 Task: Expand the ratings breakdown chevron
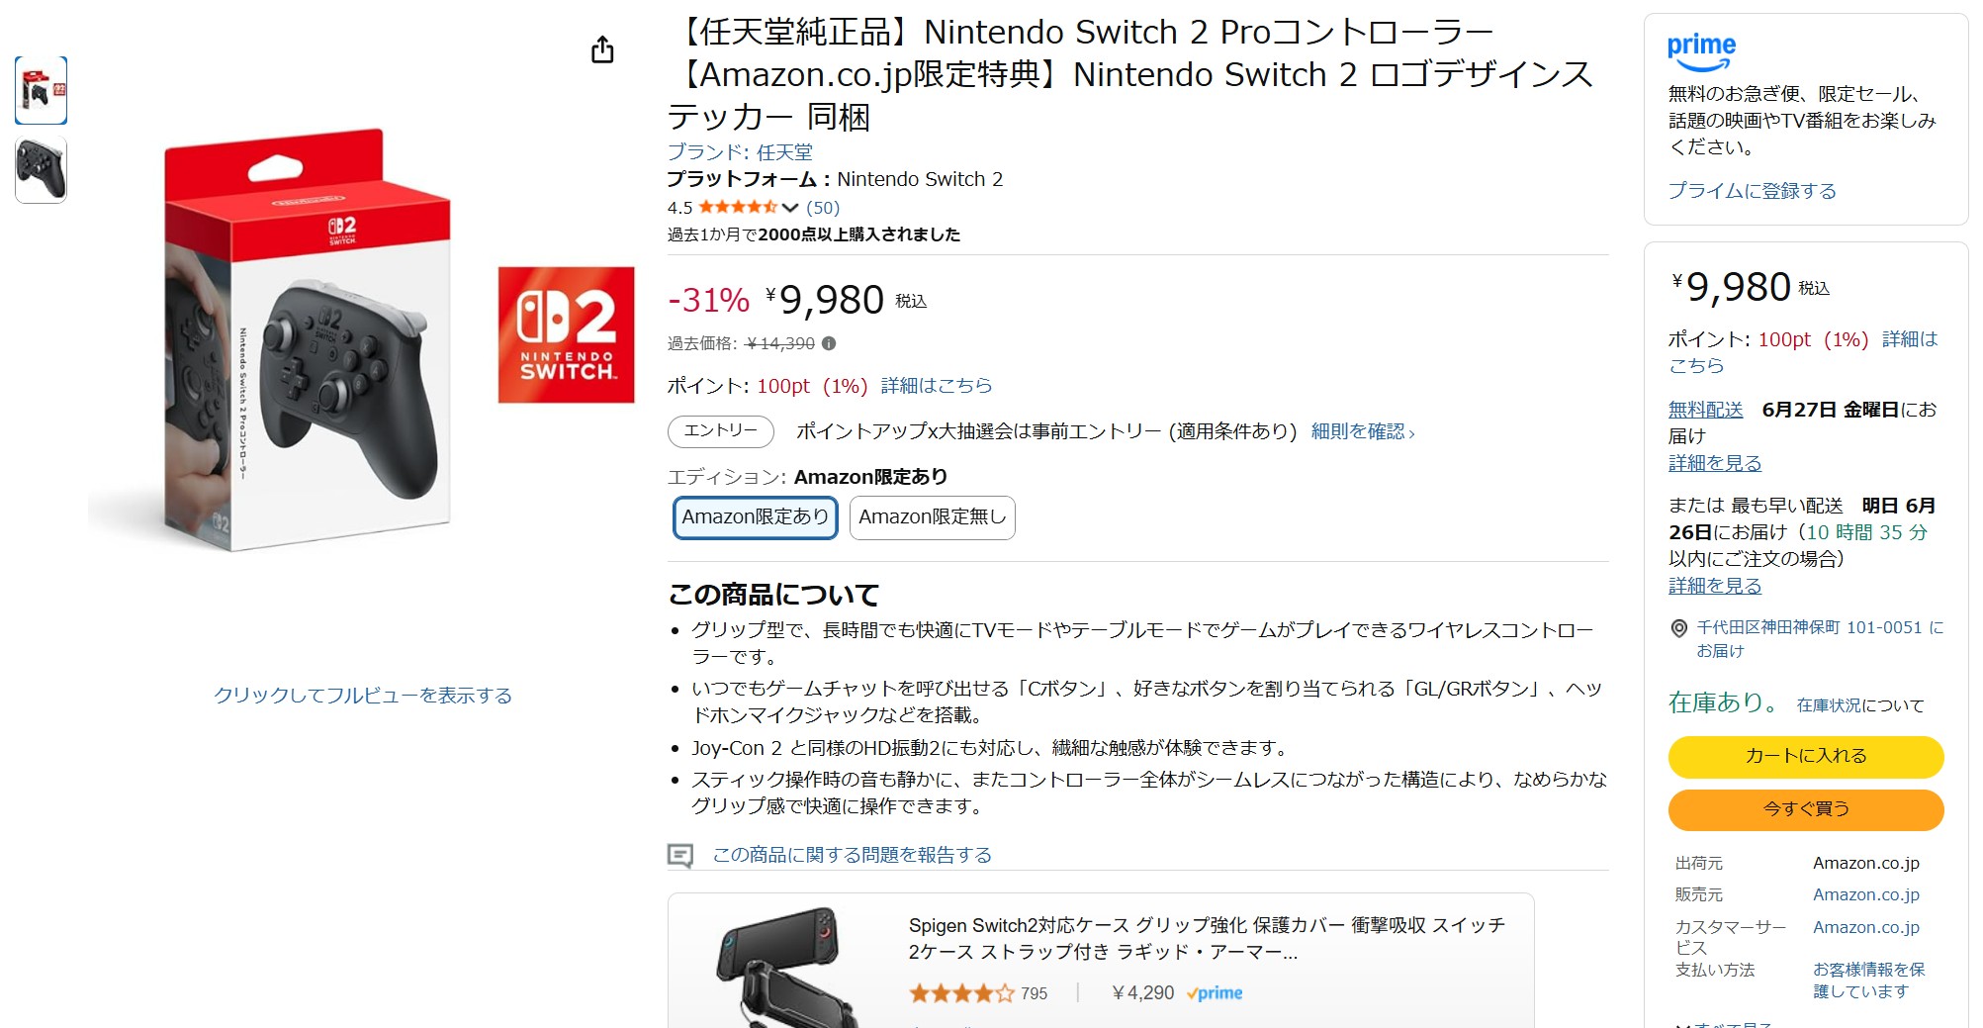coord(788,208)
